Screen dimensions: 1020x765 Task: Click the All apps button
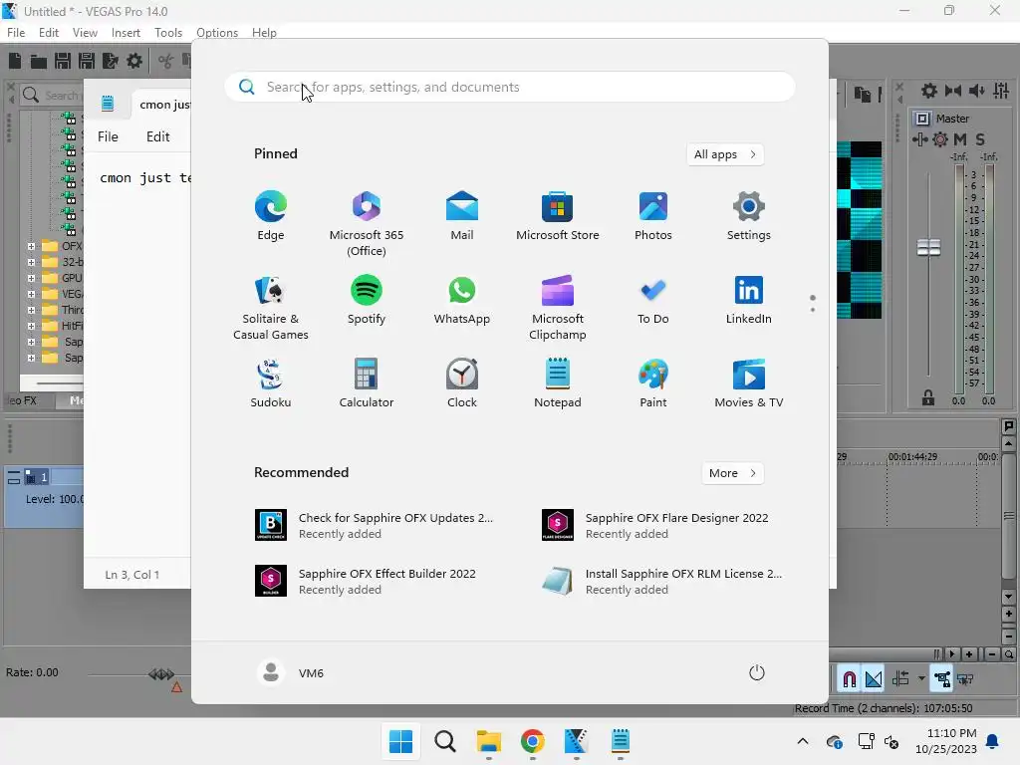point(725,154)
